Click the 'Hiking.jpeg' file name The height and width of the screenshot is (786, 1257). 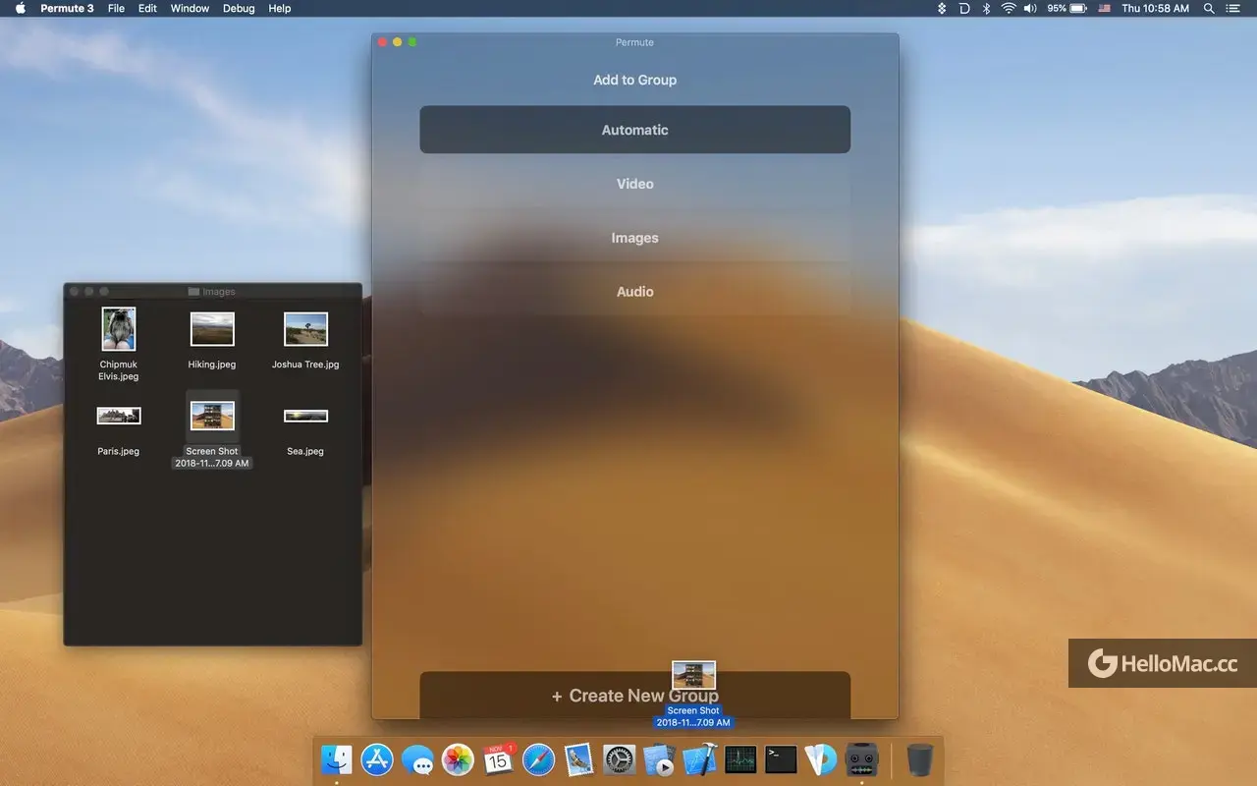(212, 365)
